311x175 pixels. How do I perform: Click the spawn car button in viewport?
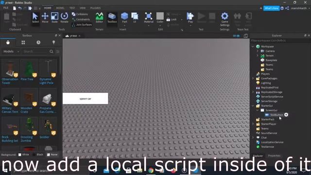click(x=86, y=98)
